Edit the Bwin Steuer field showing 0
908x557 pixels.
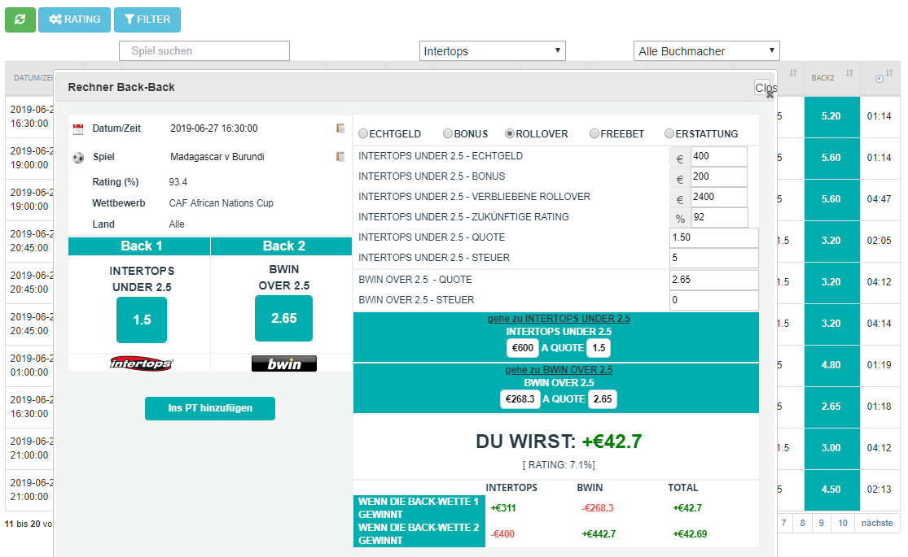point(714,300)
